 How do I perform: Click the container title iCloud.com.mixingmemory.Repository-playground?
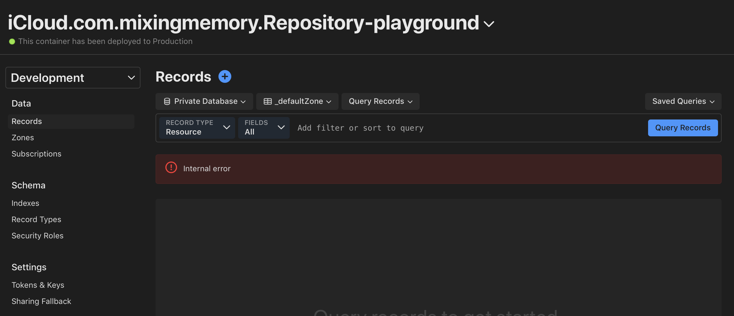(x=243, y=23)
